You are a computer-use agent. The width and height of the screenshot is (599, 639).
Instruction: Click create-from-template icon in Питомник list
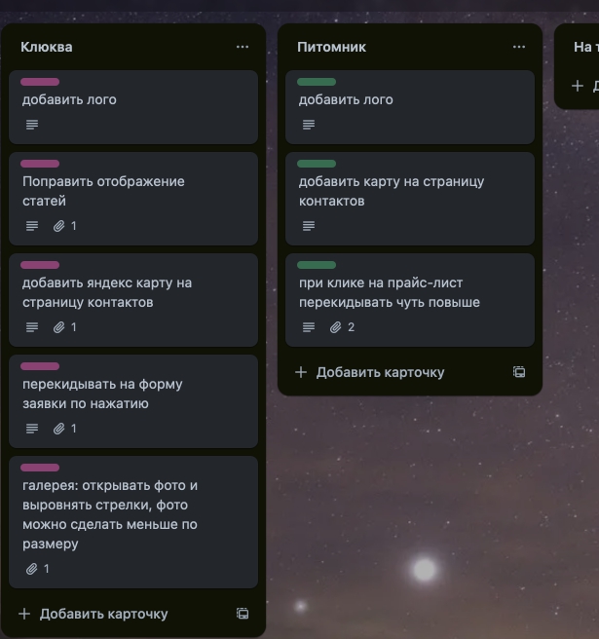tap(519, 372)
